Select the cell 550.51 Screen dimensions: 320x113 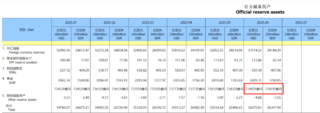(x=180, y=70)
